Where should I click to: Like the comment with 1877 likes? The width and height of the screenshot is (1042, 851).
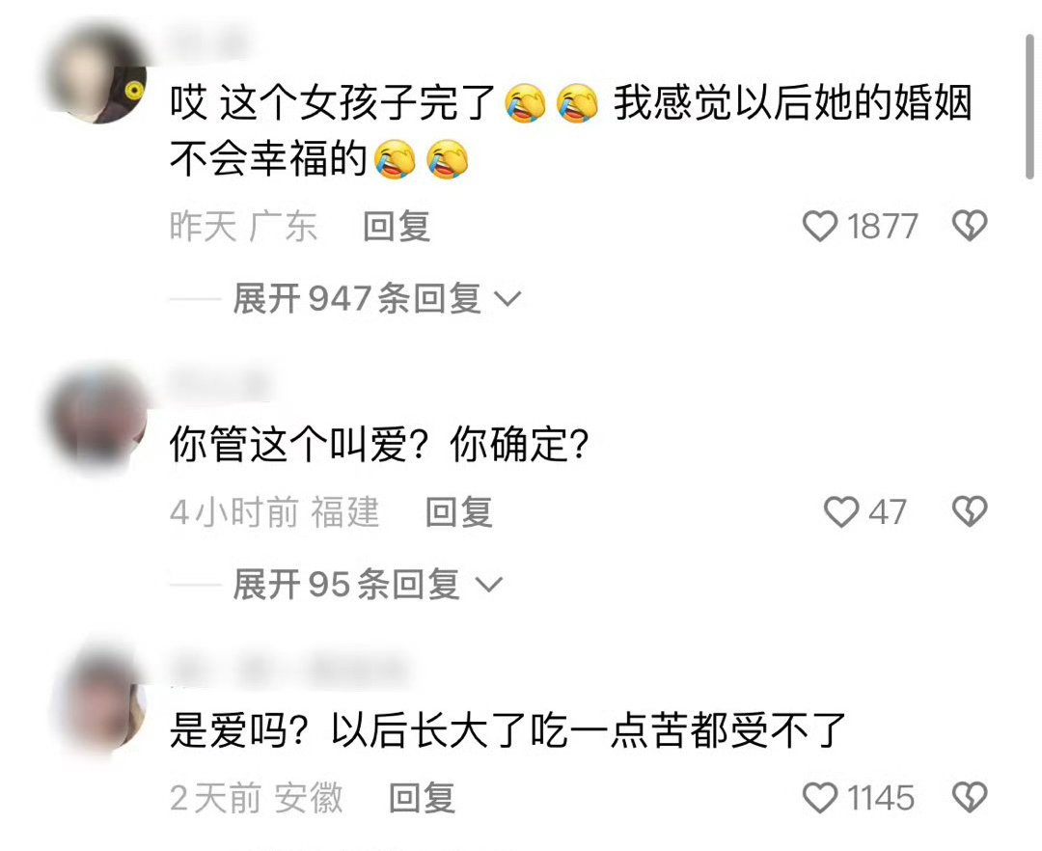pos(820,226)
